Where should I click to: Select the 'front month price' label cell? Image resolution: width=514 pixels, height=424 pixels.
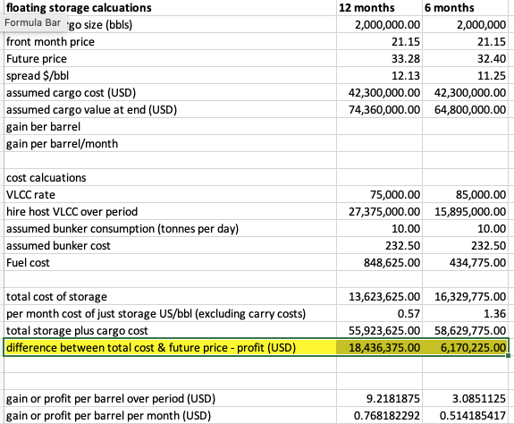[170, 41]
